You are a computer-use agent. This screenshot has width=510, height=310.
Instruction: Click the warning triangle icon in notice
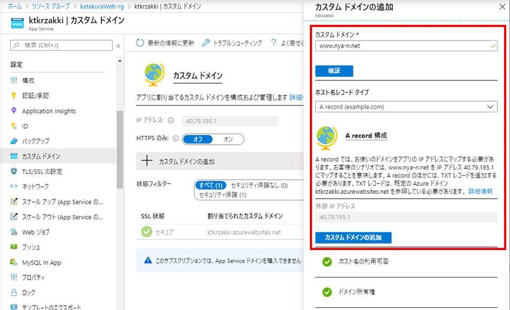point(148,260)
